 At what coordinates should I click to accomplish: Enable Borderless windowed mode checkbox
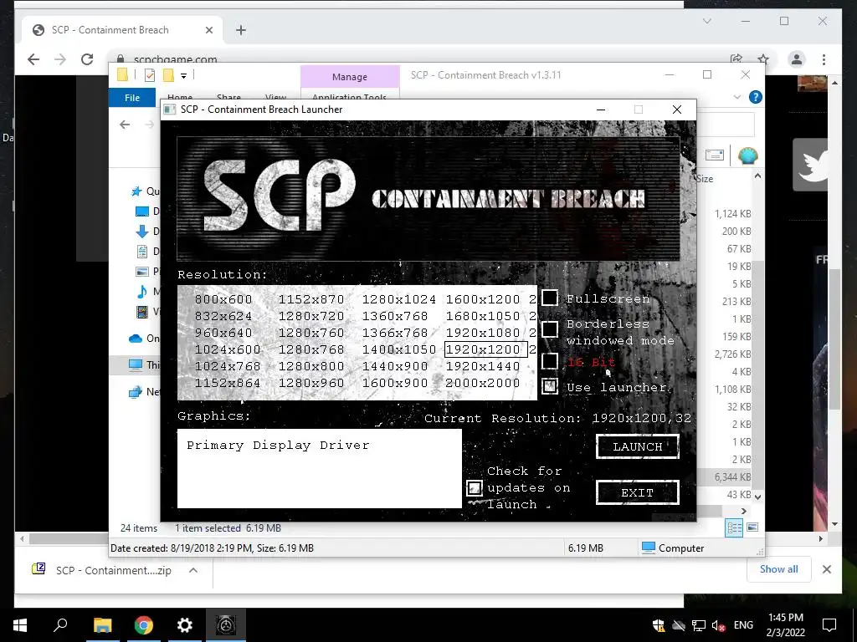(x=550, y=329)
